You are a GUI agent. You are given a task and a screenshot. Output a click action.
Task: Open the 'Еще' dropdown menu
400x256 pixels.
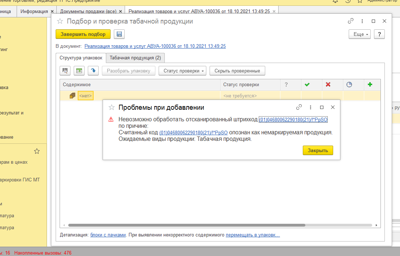pyautogui.click(x=360, y=34)
